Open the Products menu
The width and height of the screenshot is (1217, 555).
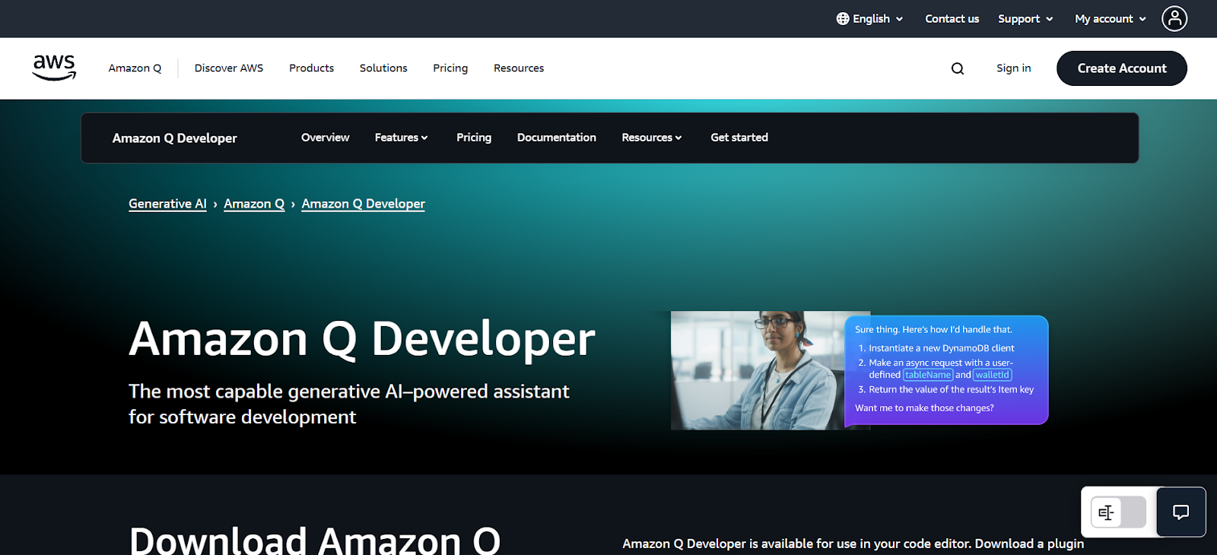pyautogui.click(x=311, y=68)
